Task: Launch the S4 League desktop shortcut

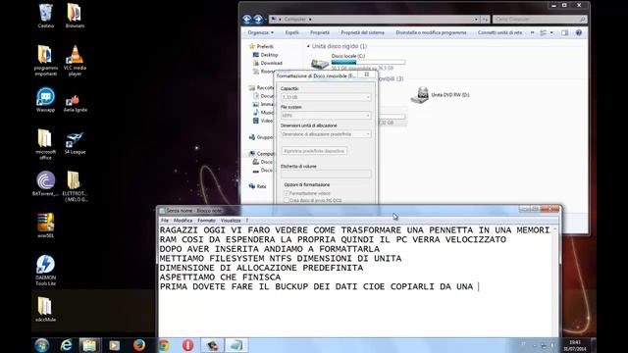Action: click(75, 143)
